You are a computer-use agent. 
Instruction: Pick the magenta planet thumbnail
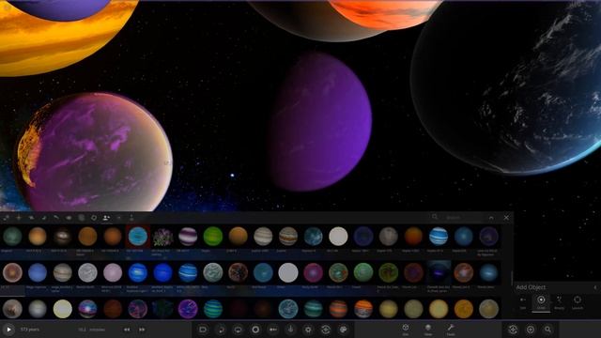(313, 272)
